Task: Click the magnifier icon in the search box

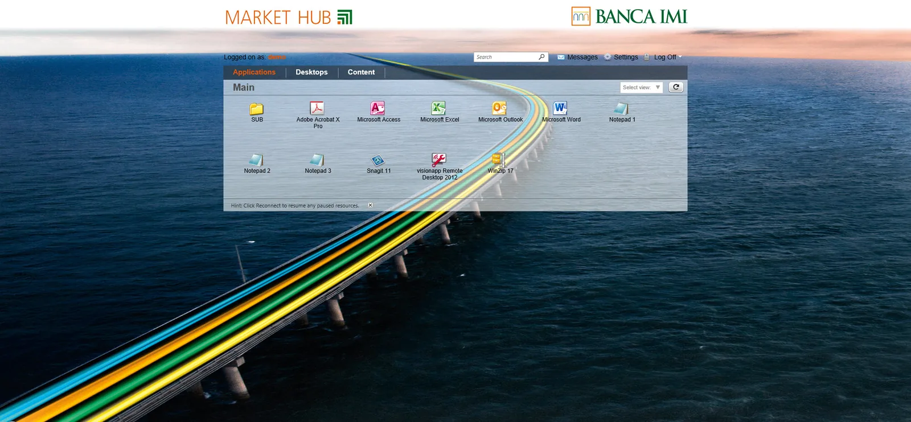Action: (x=541, y=57)
